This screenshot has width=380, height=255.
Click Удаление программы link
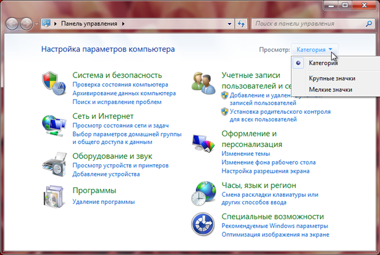(x=103, y=202)
